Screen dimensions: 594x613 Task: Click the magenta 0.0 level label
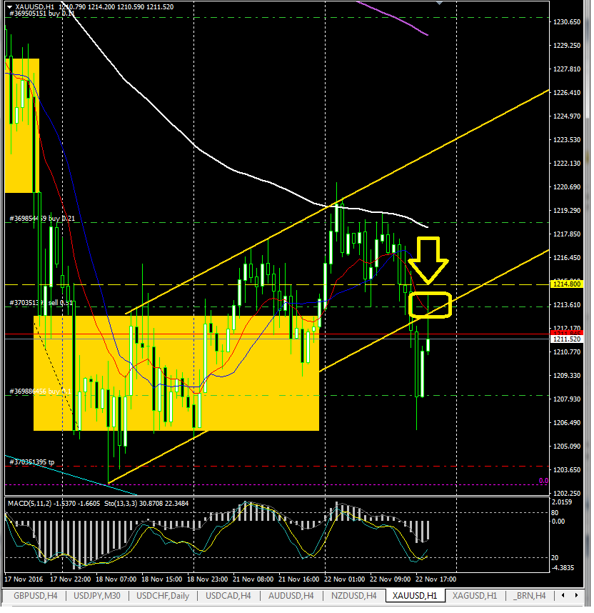543,481
